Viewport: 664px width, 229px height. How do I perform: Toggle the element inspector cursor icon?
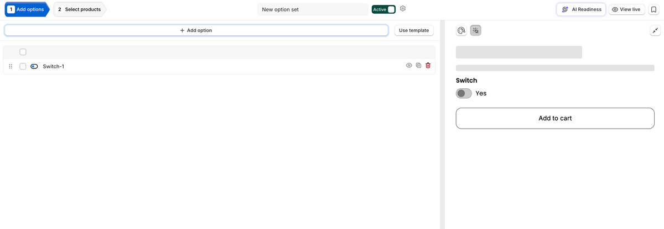point(476,31)
